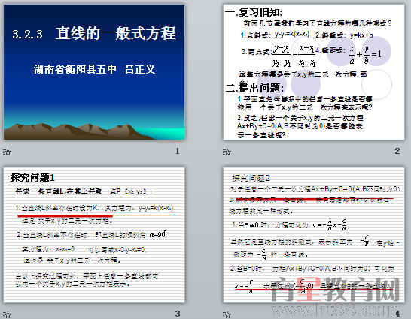The image size is (411, 319).
Task: Select slide 3 thumbnail 探究问题1
Action: coord(94,235)
